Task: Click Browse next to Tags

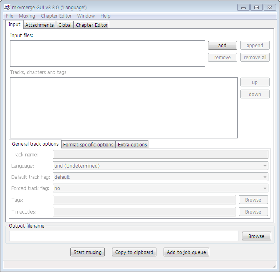Action: (253, 200)
